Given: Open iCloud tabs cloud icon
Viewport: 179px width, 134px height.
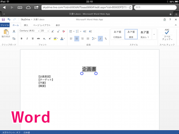Looking at the screenshot, I should point(28,8).
